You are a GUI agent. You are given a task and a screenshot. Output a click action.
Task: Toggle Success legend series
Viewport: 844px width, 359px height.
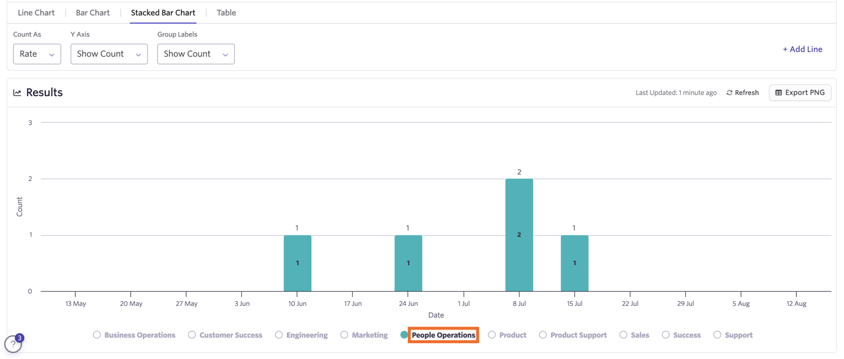pos(681,335)
